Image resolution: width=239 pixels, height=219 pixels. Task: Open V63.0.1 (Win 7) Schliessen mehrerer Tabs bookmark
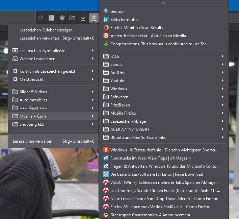click(x=164, y=182)
